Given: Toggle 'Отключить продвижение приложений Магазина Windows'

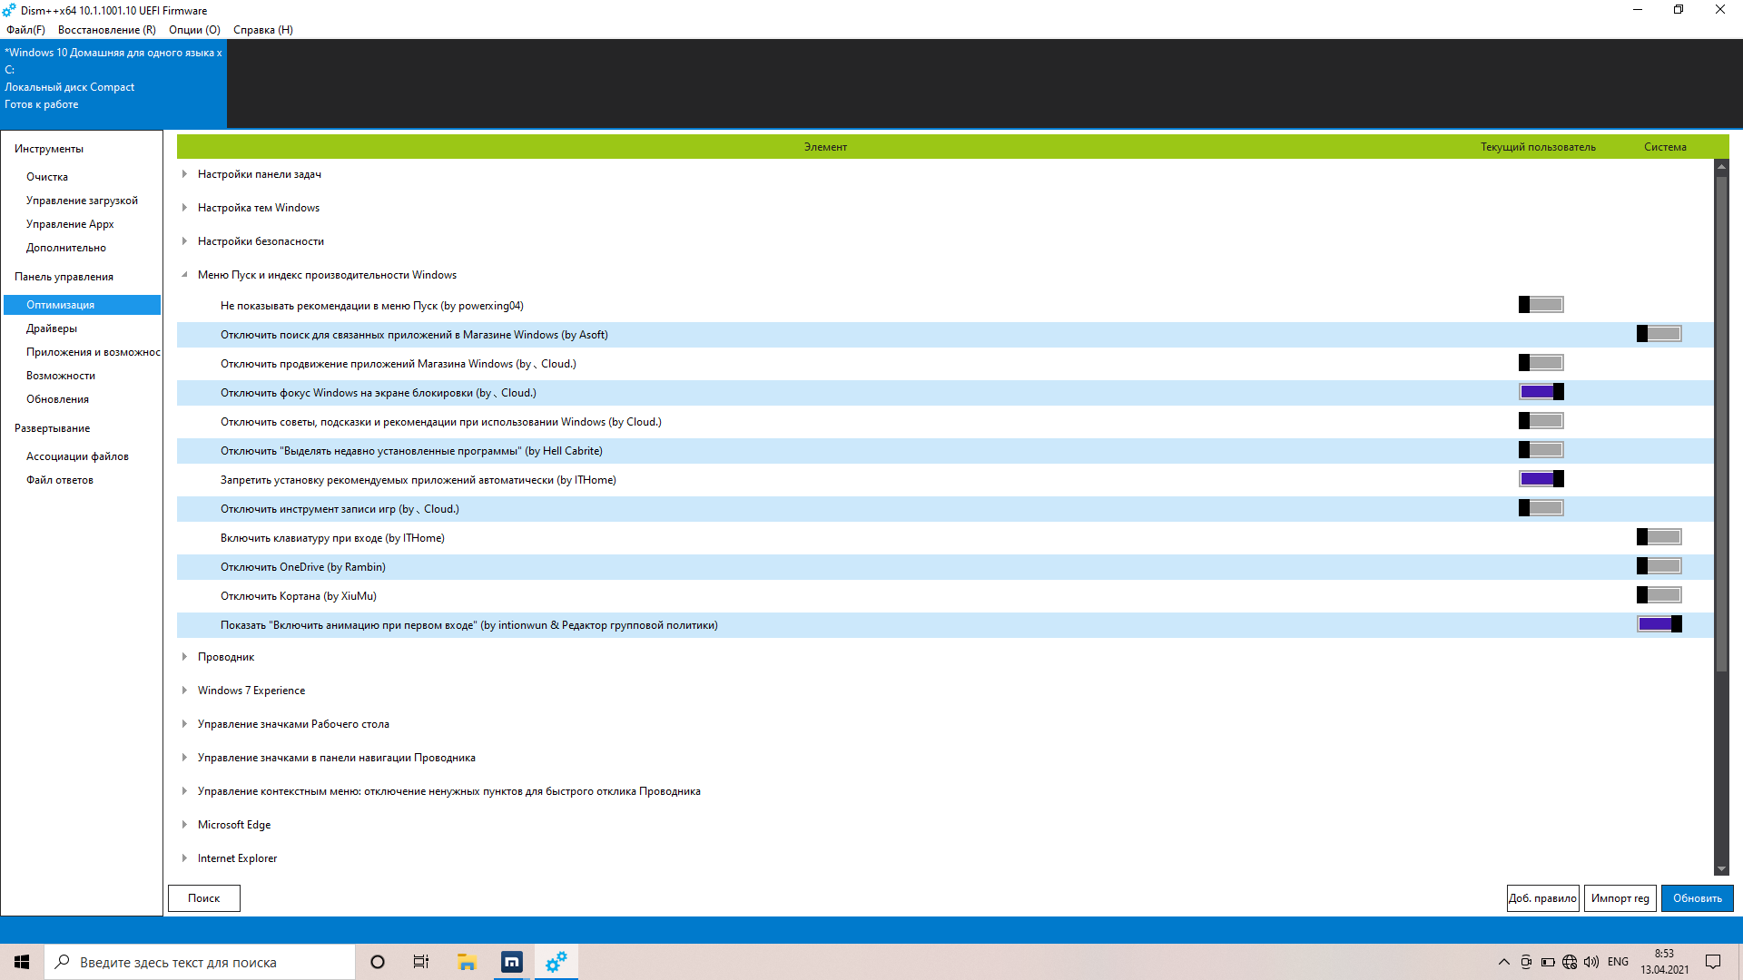Looking at the screenshot, I should coord(1541,363).
